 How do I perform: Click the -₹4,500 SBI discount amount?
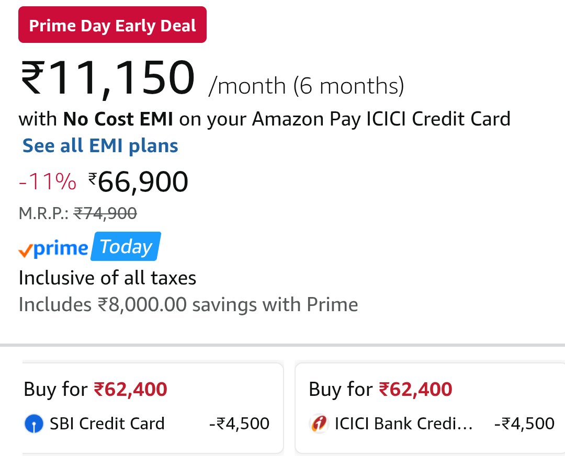(x=239, y=424)
